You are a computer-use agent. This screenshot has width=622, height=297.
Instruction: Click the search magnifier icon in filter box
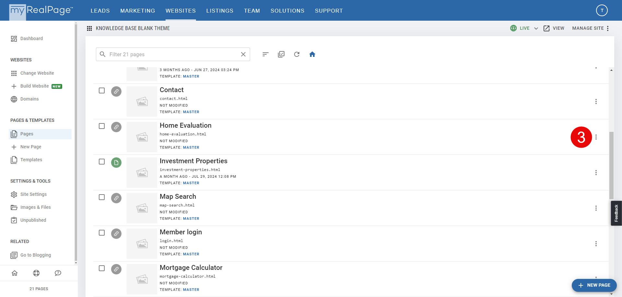click(103, 54)
